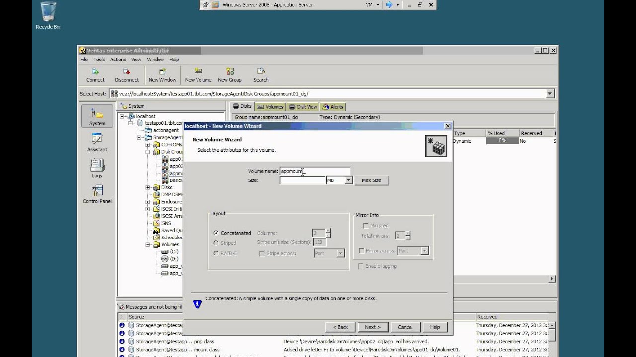
Task: Open the Tools menu
Action: [99, 59]
